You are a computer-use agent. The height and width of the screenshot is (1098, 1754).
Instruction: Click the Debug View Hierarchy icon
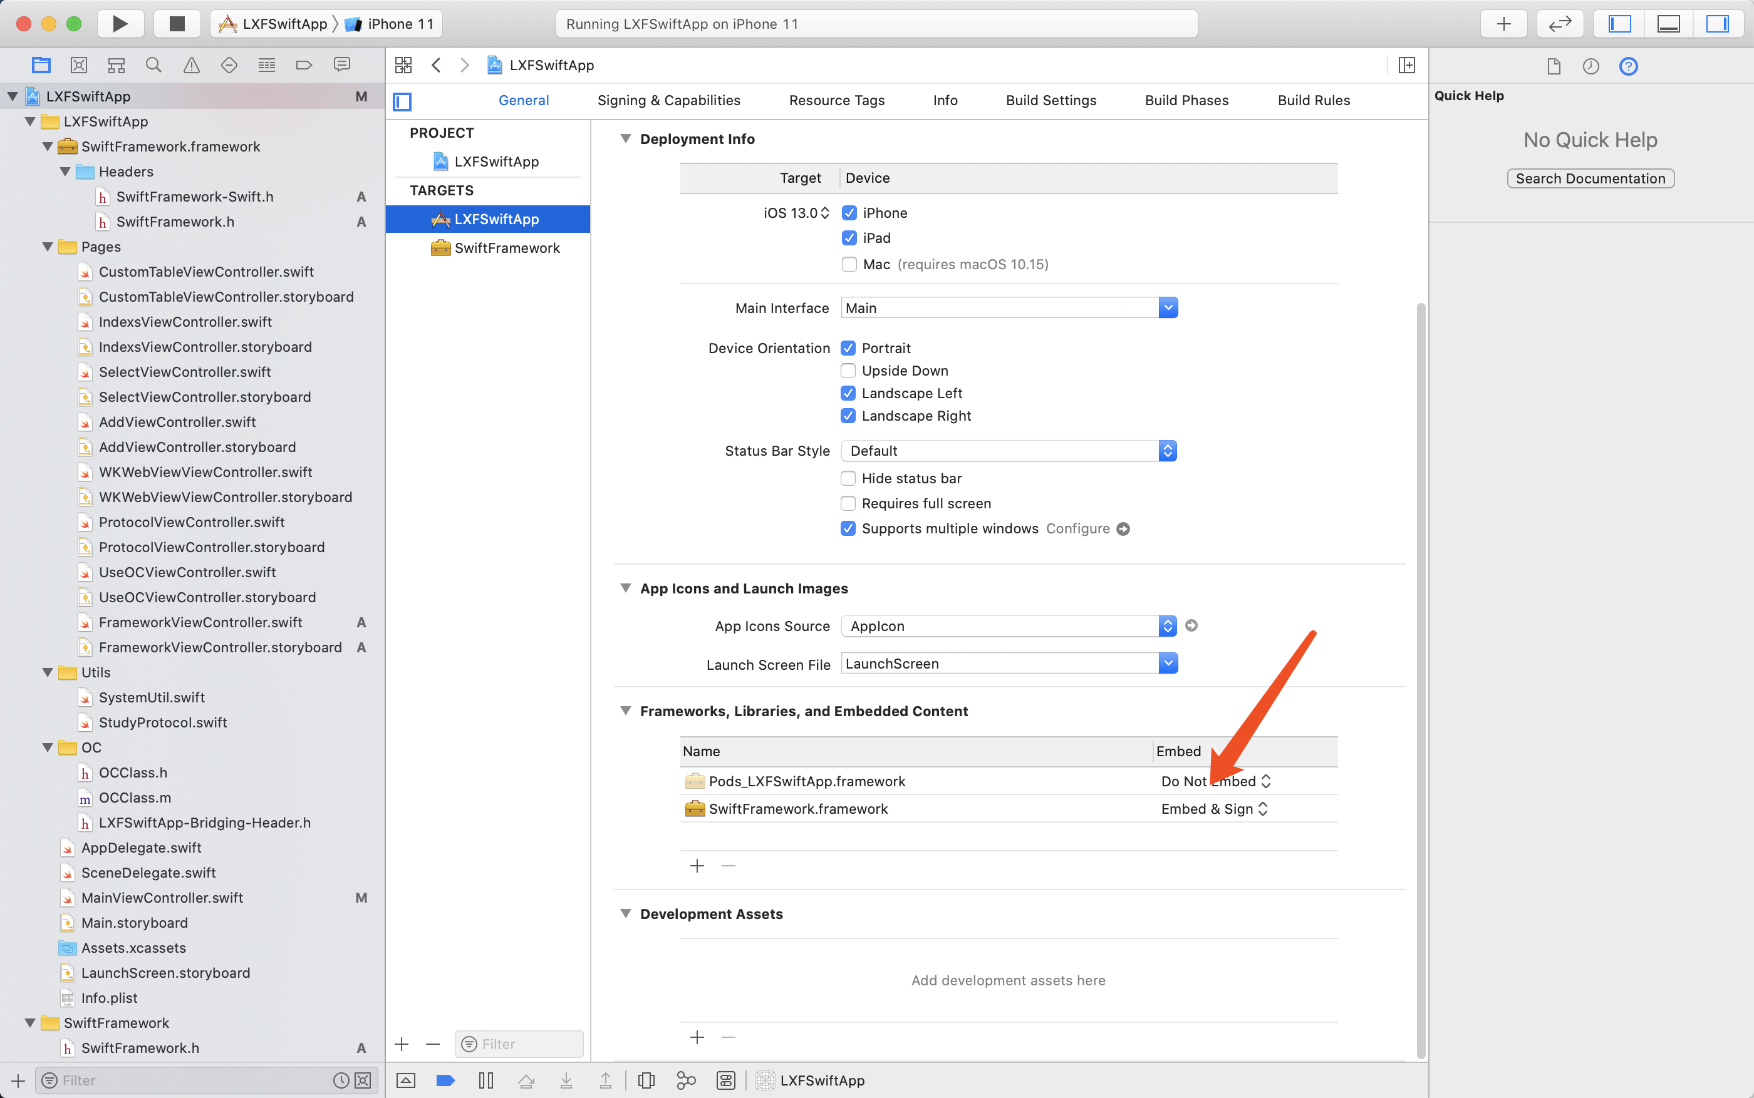645,1080
